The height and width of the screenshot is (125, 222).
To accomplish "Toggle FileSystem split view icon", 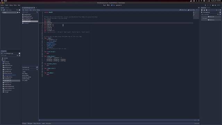I will (19, 53).
